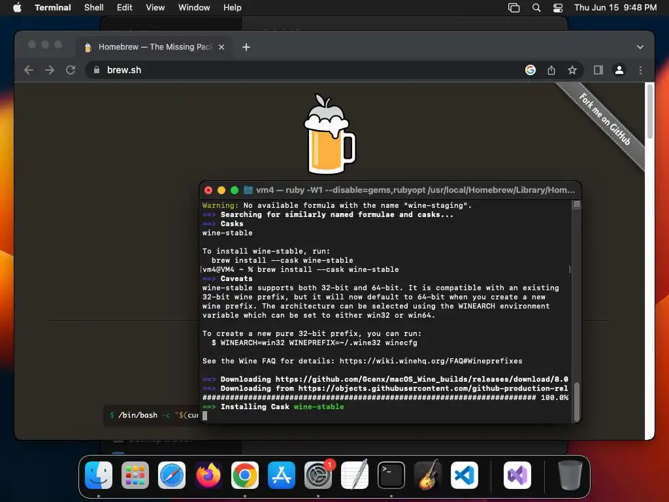Open Visual Studio Code from the Dock

[465, 475]
